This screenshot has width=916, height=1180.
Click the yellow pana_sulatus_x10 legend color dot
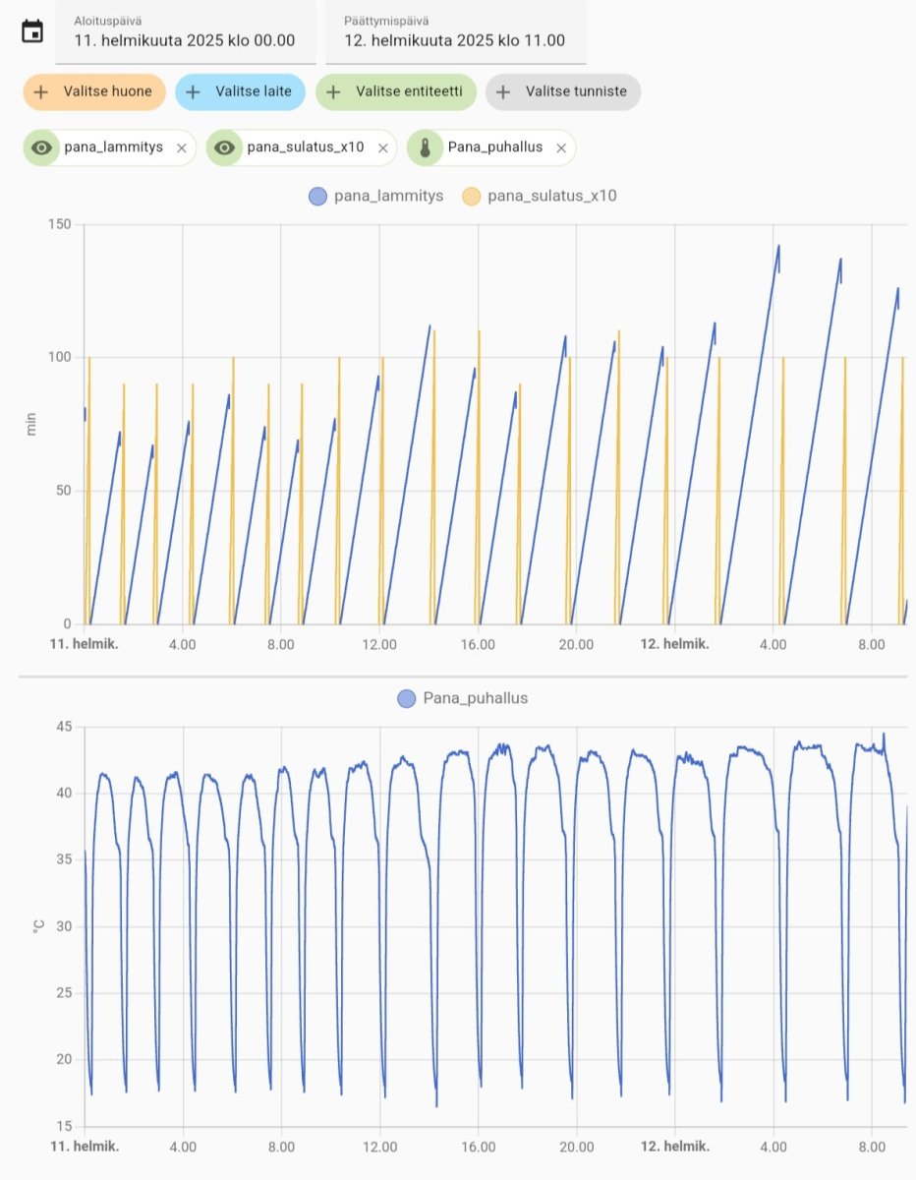click(472, 196)
